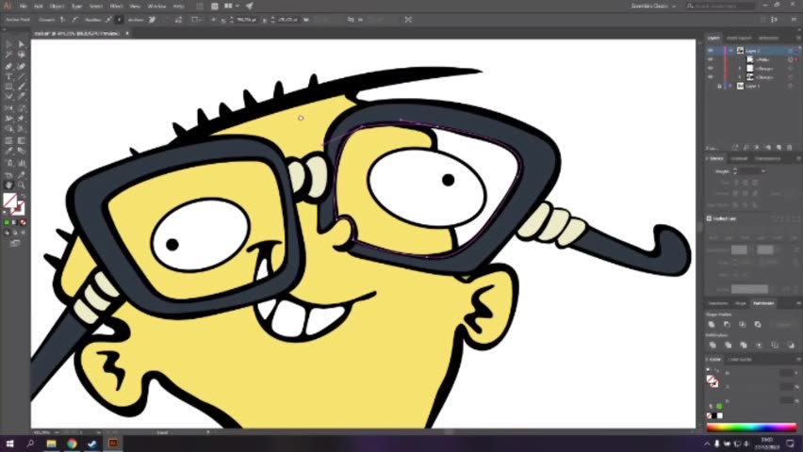803x452 pixels.
Task: Select the Round Cap stroke option
Action: 746,183
